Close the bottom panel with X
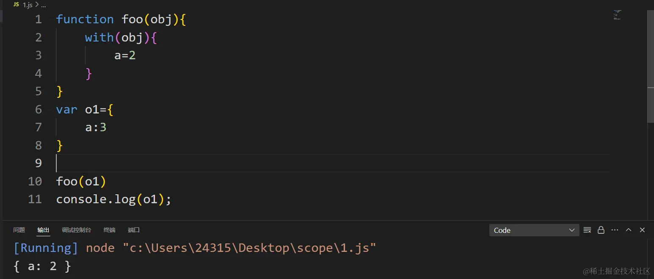654x279 pixels. [x=642, y=230]
